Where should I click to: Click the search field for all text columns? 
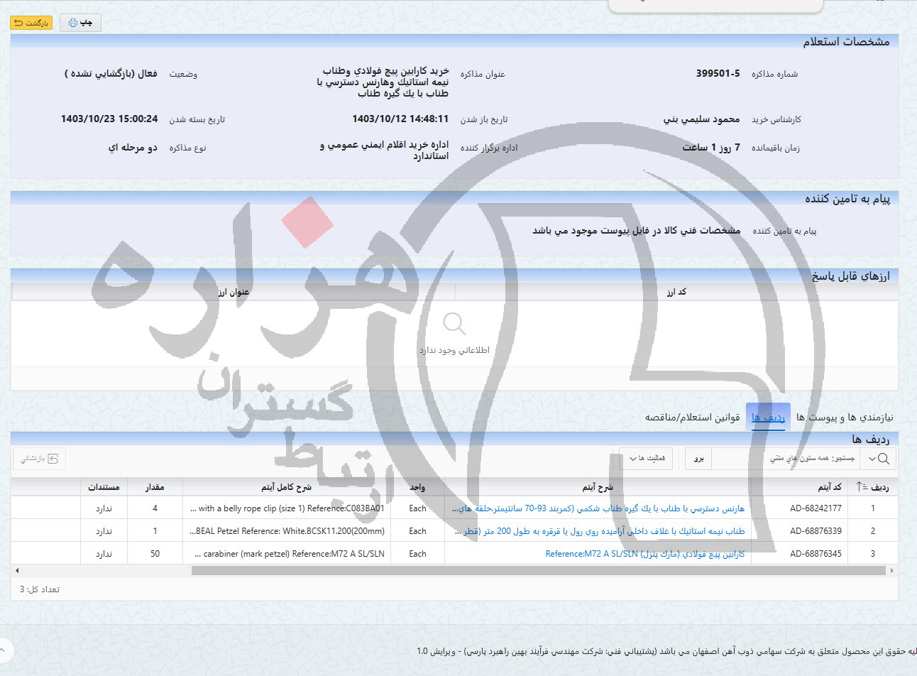784,459
